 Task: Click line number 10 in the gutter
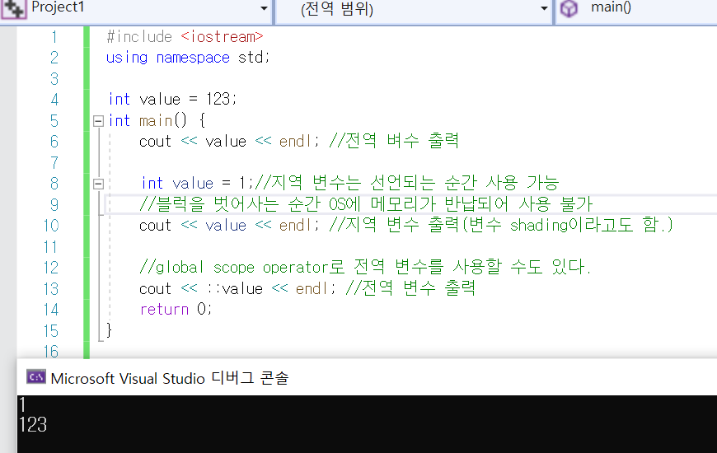tap(51, 226)
